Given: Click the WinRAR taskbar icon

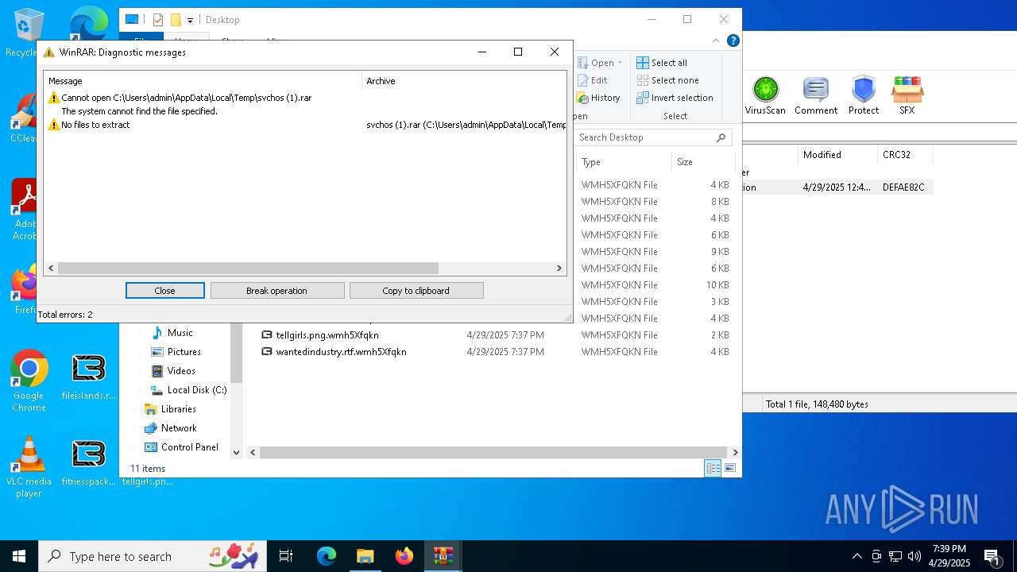Looking at the screenshot, I should [x=443, y=556].
